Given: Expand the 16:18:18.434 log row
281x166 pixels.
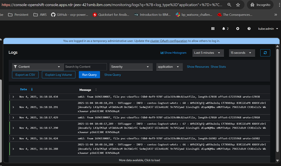Looking at the screenshot, I should 13,97.
